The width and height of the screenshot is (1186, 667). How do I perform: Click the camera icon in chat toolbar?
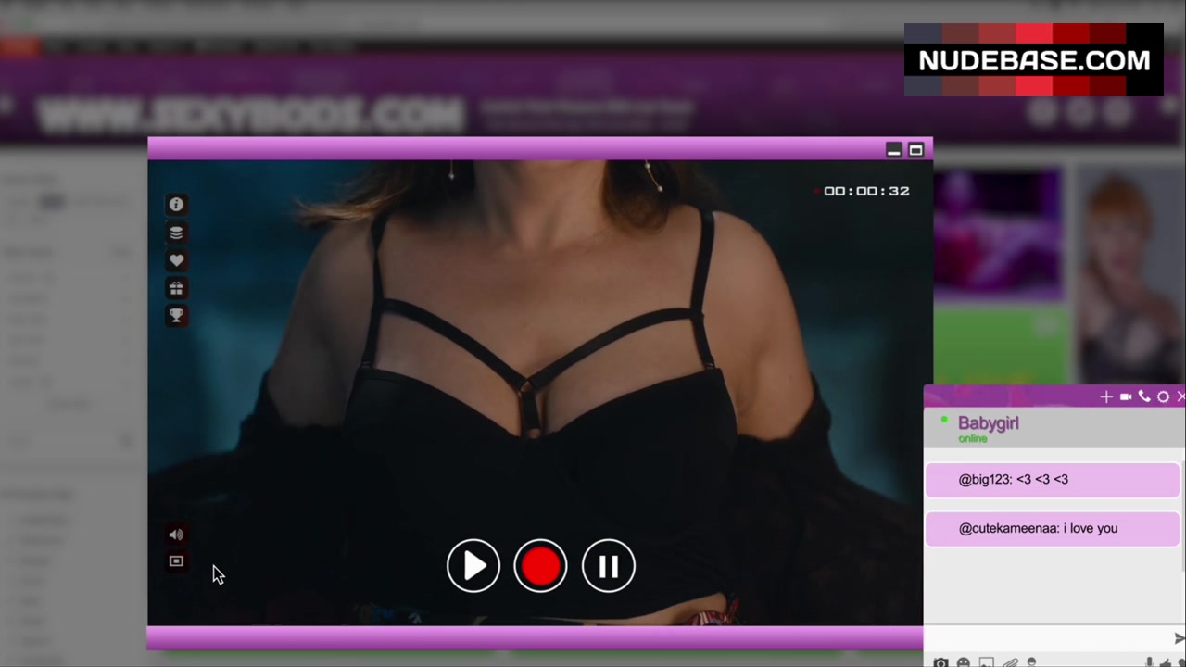[x=941, y=662]
